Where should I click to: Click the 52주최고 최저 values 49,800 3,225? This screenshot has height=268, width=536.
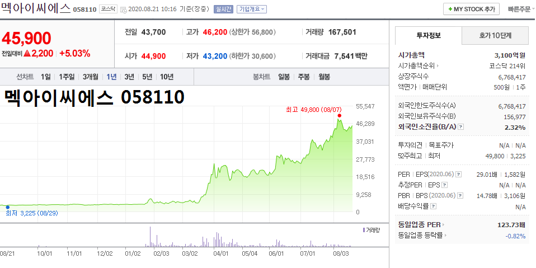(505, 156)
